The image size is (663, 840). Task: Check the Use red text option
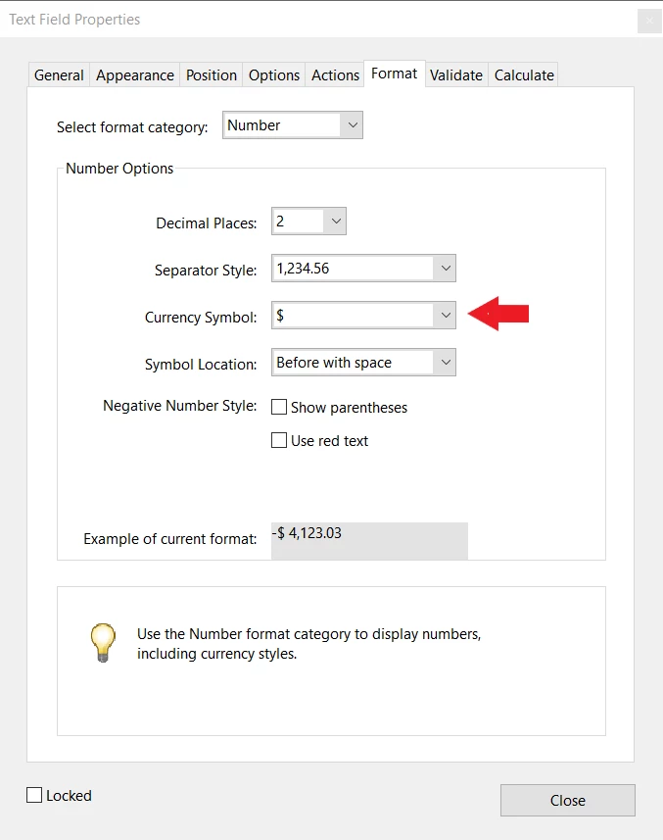279,440
